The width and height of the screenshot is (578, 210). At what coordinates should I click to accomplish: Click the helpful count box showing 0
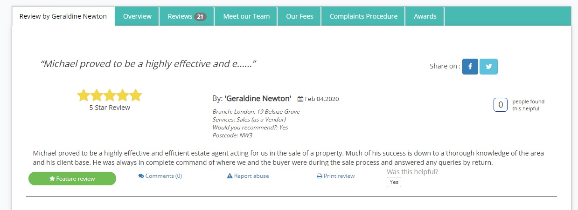click(500, 105)
